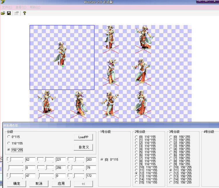This screenshot has width=219, height=188.
Task: Select [12] 116~155 in 2号分段
Action: coord(136,173)
